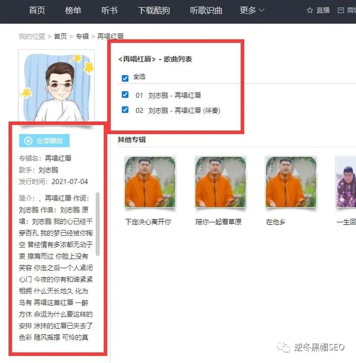
Task: Open the 下定决心离开你 album title link
Action: pos(148,222)
